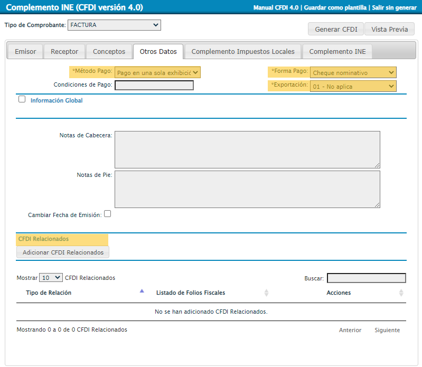Focus the Buscar search field
Screen dimensions: 422x367
coord(367,278)
